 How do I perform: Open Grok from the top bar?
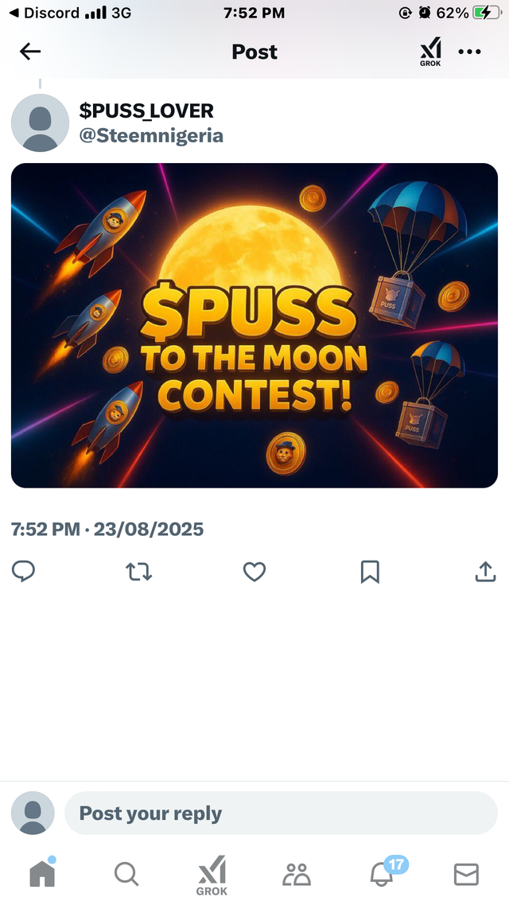coord(430,52)
